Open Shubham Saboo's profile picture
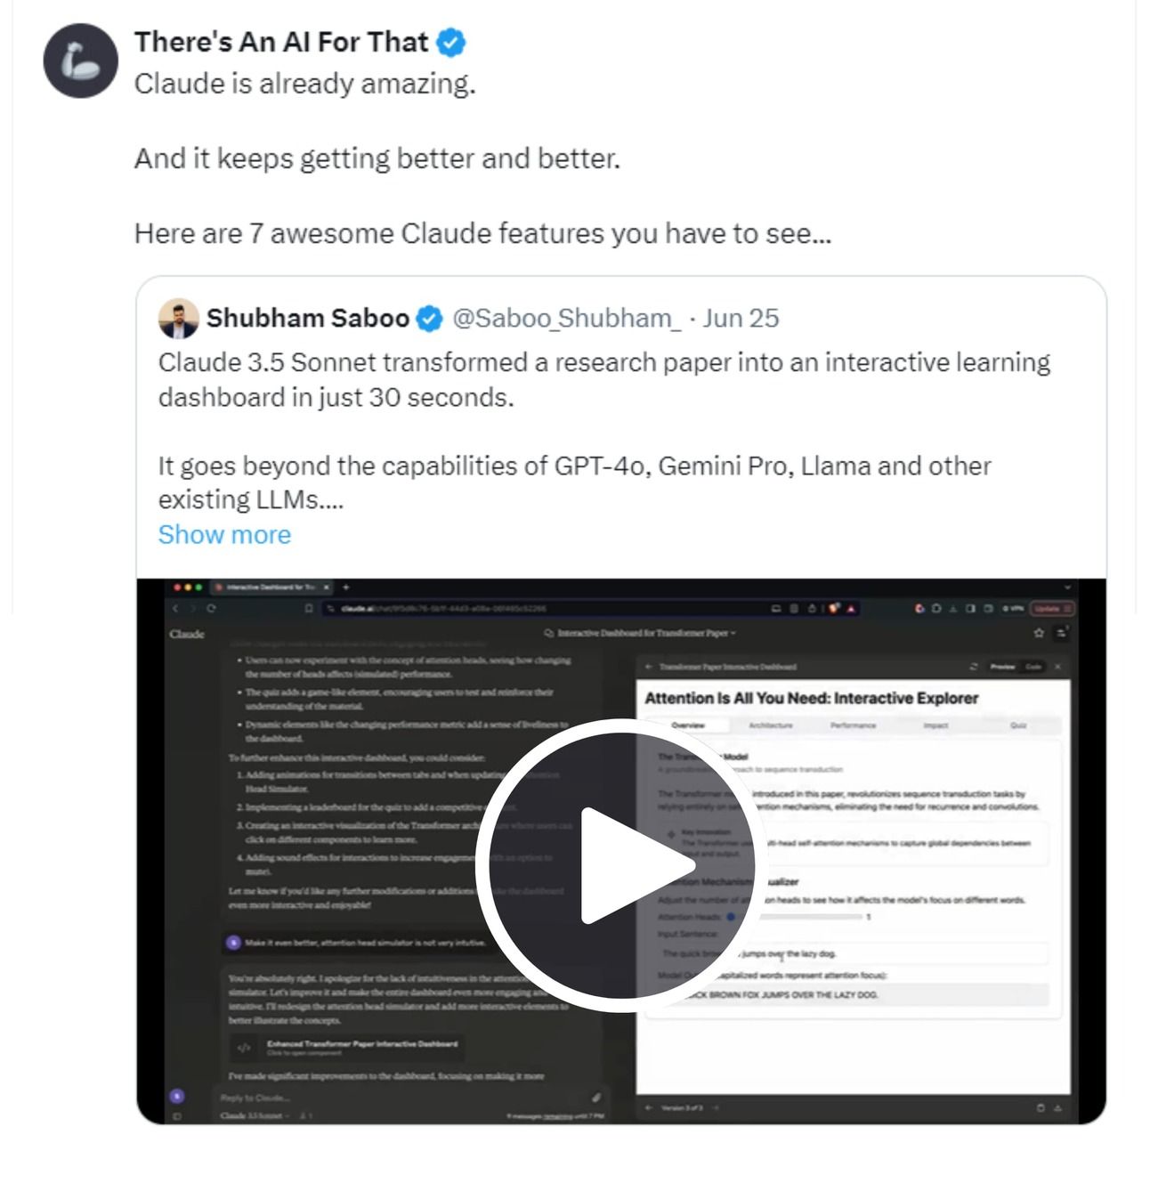 point(178,318)
